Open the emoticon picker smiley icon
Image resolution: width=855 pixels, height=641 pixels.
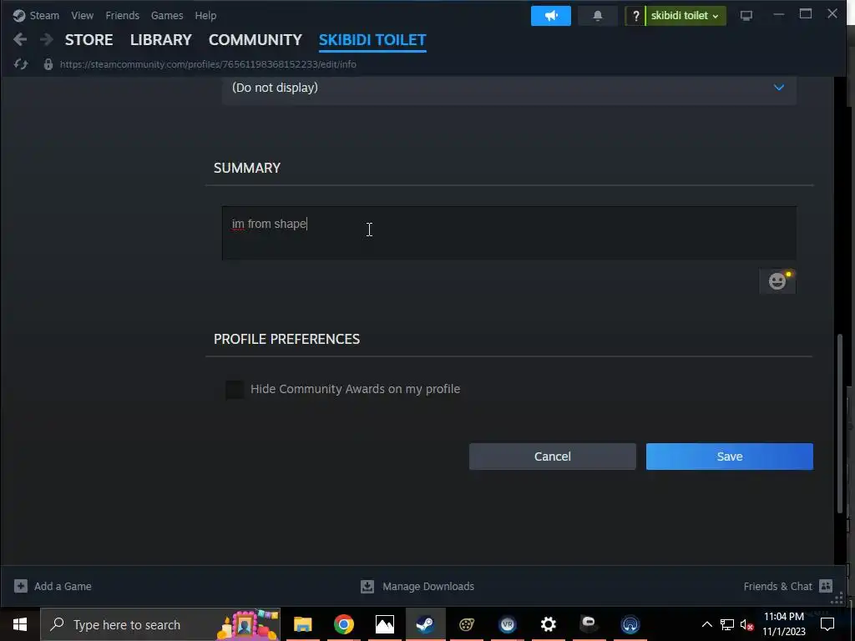[777, 281]
